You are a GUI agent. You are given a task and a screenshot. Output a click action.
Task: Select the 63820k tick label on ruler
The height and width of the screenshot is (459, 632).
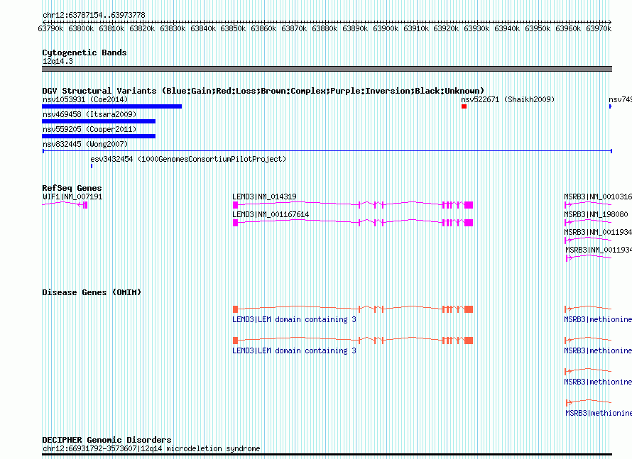click(x=142, y=28)
